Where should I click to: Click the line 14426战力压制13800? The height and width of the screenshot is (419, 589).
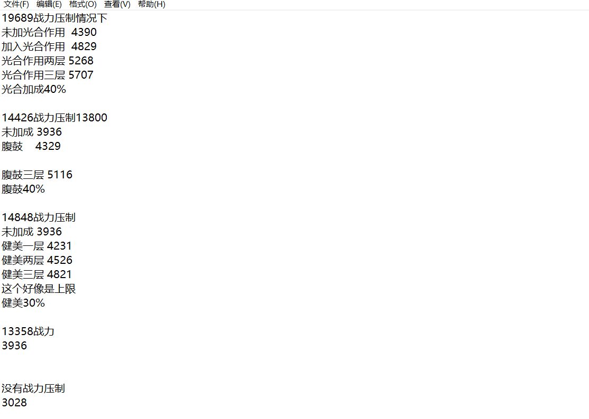click(54, 118)
